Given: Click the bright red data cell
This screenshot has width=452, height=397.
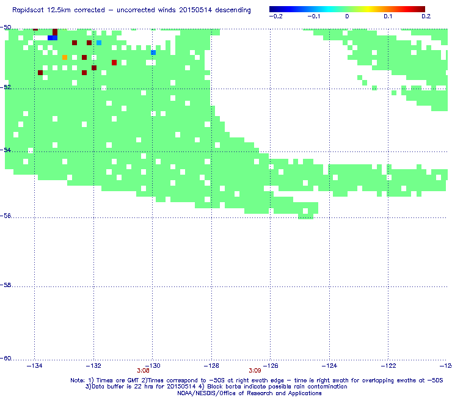Looking at the screenshot, I should (114, 62).
